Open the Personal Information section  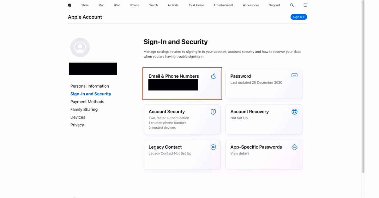[x=90, y=86]
